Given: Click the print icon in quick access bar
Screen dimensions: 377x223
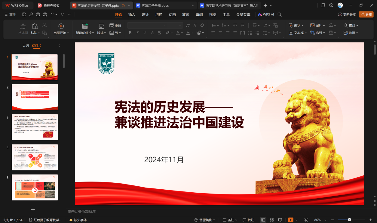Looking at the screenshot, I should tap(38, 14).
